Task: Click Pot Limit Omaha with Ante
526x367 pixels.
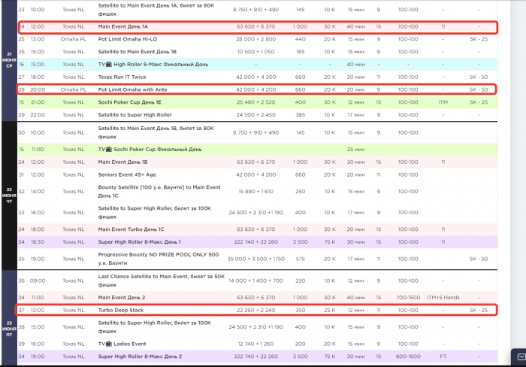Action: pyautogui.click(x=135, y=89)
